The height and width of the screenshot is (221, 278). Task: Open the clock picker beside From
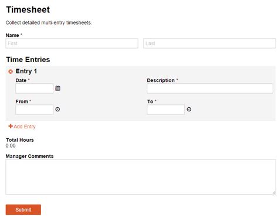[57, 109]
